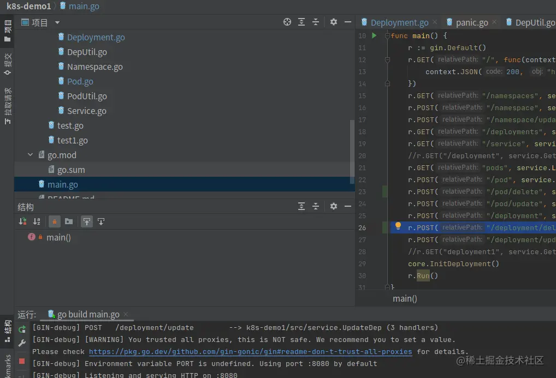Open DepUtil.go in project tree
556x378 pixels.
click(87, 52)
